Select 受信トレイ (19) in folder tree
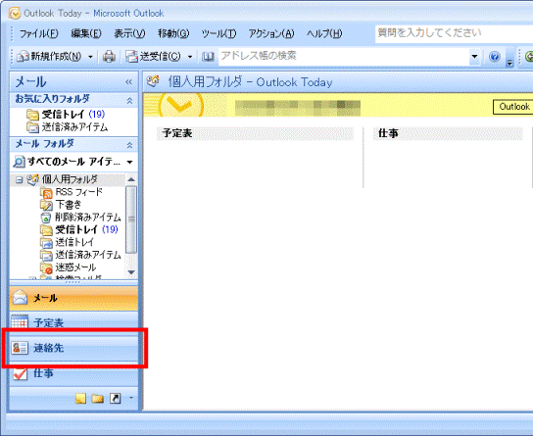This screenshot has height=436, width=533. 86,229
